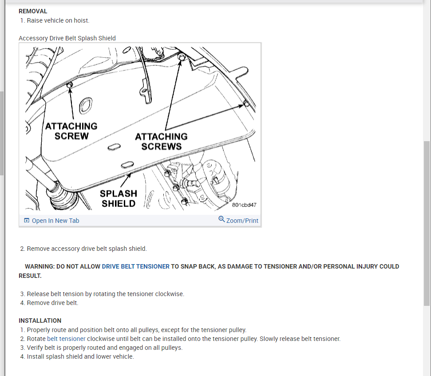
Task: Click the ATTACHING SCREWS label in diagram
Action: (162, 142)
